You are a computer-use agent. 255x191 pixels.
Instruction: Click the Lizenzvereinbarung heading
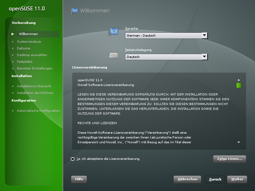point(90,67)
